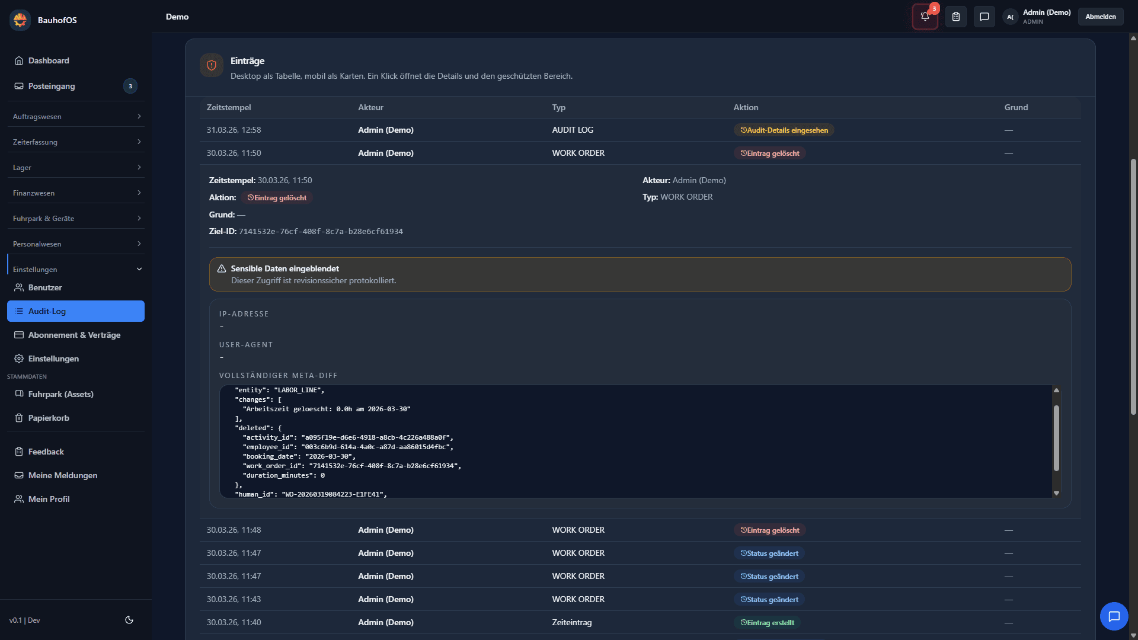This screenshot has height=640, width=1138.
Task: Open Mein Profil in the sidebar
Action: [x=76, y=499]
